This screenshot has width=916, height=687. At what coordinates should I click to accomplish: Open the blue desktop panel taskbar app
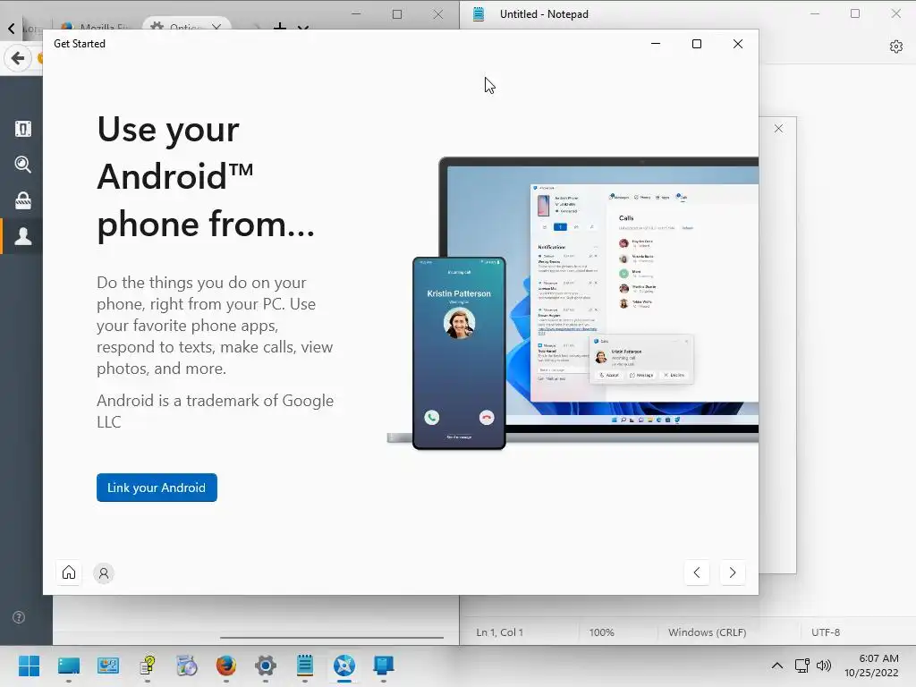tap(68, 666)
